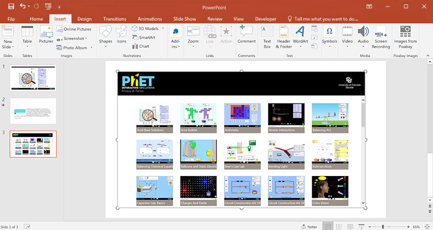Insert Slide Number icon
This screenshot has width=433, height=230.
point(314,38)
